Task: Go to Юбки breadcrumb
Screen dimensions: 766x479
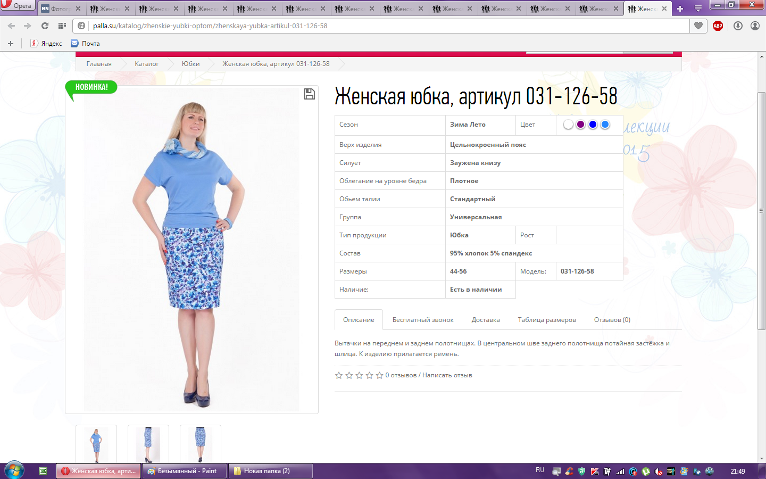Action: click(190, 64)
